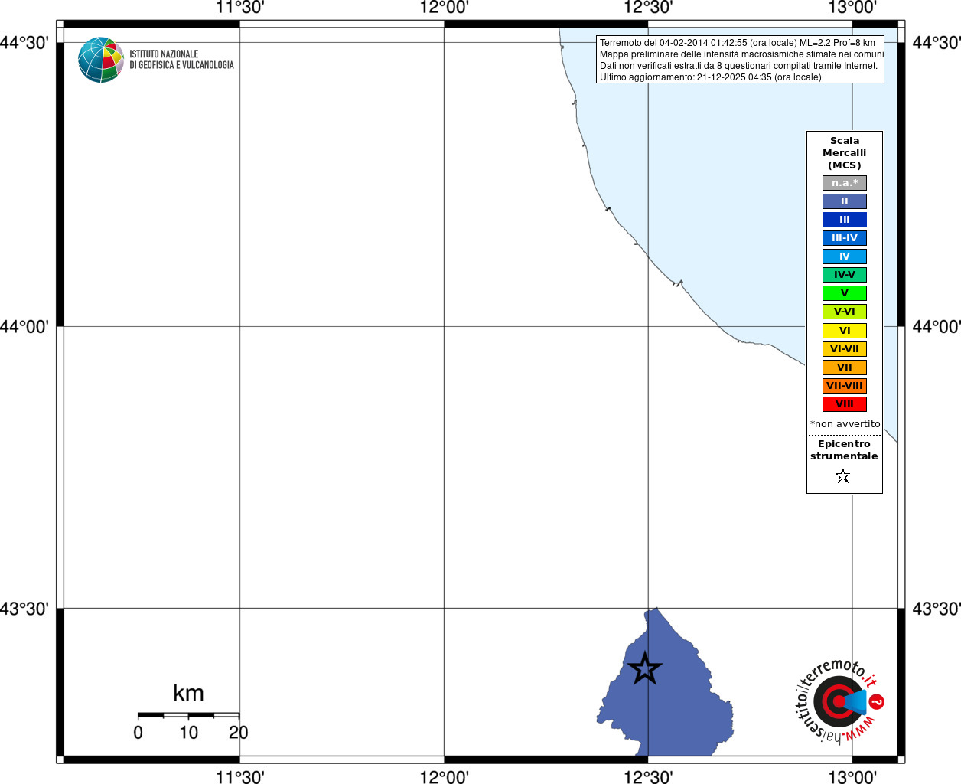Screen dimensions: 961x784
Task: Click the '10' scale bar value
Action: tap(189, 733)
